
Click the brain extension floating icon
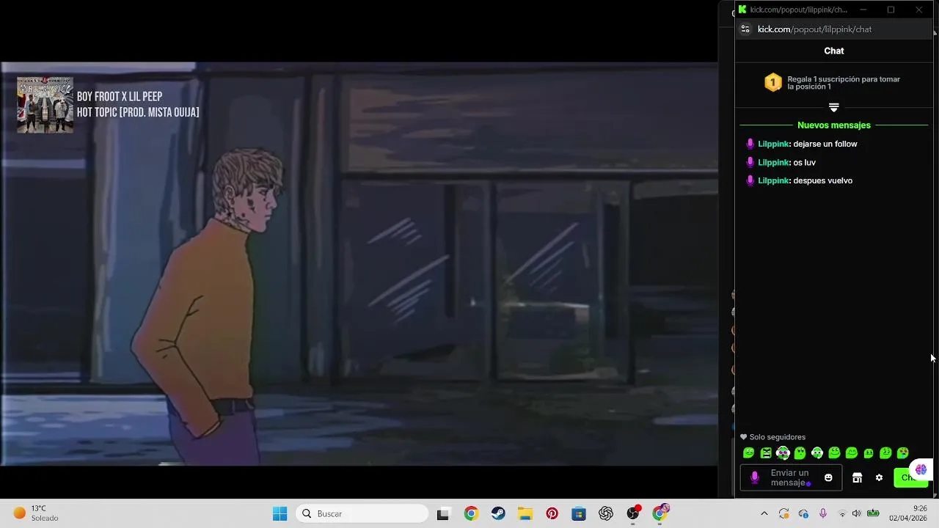click(x=921, y=469)
